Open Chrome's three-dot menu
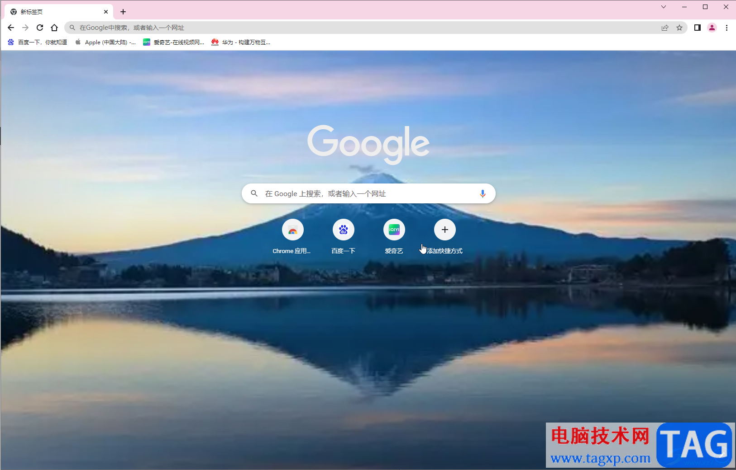The width and height of the screenshot is (736, 470). pyautogui.click(x=726, y=28)
